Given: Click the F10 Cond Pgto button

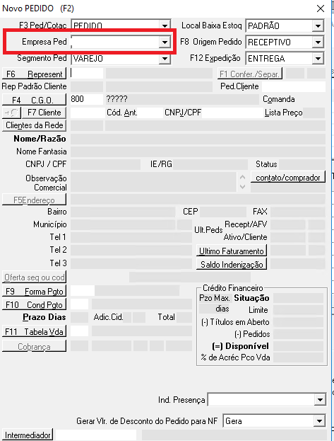Looking at the screenshot, I should [x=34, y=304].
